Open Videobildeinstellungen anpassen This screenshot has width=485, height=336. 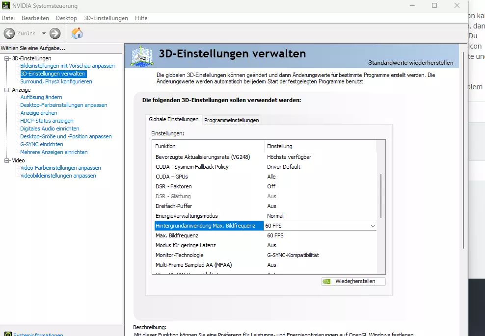coord(58,176)
